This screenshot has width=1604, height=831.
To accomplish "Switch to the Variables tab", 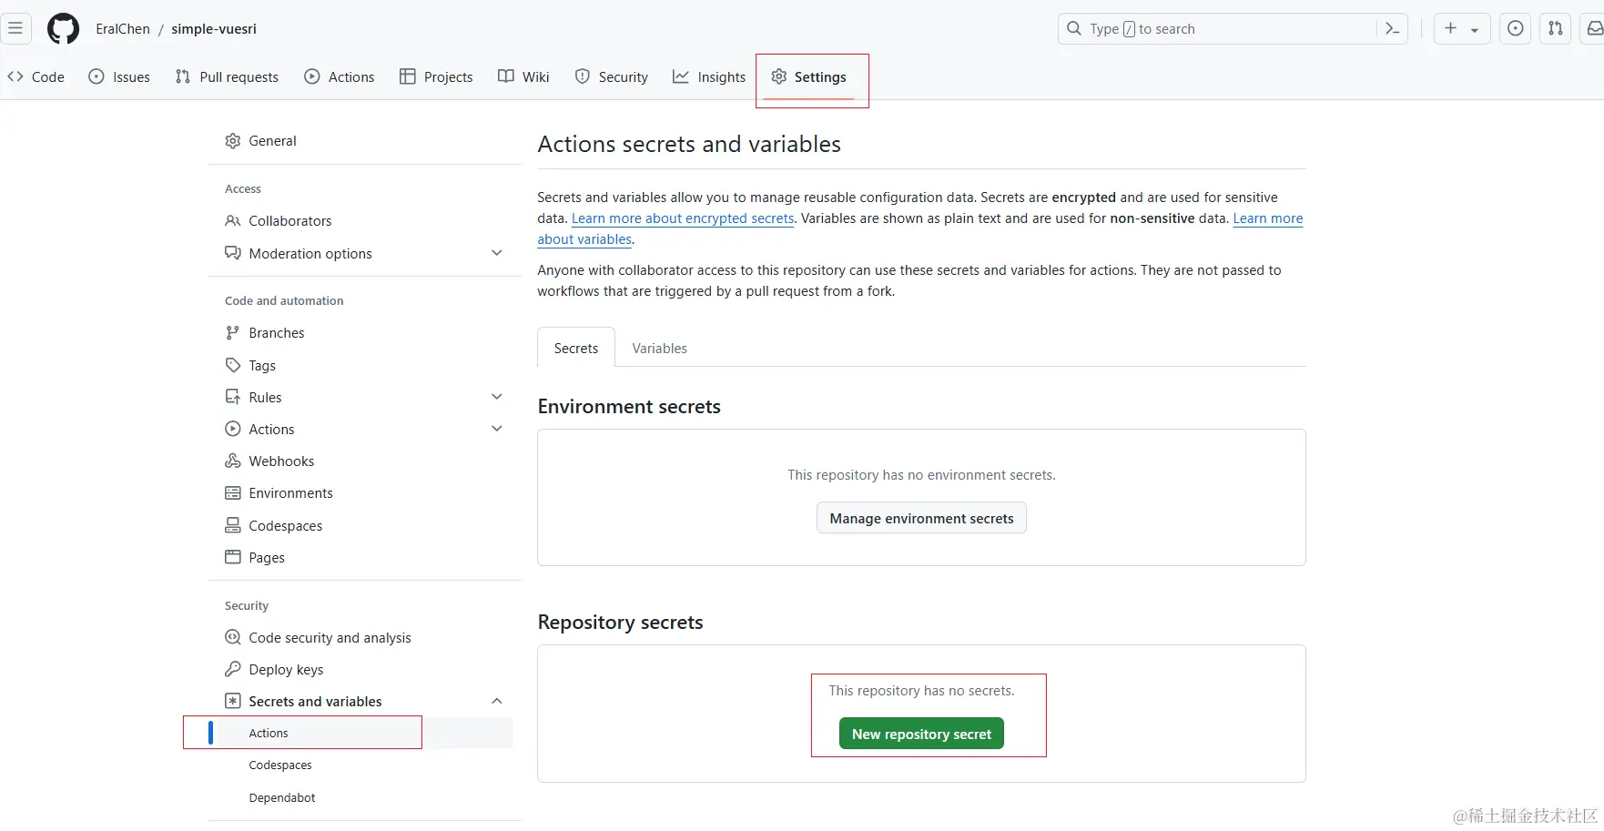I will [x=659, y=349].
